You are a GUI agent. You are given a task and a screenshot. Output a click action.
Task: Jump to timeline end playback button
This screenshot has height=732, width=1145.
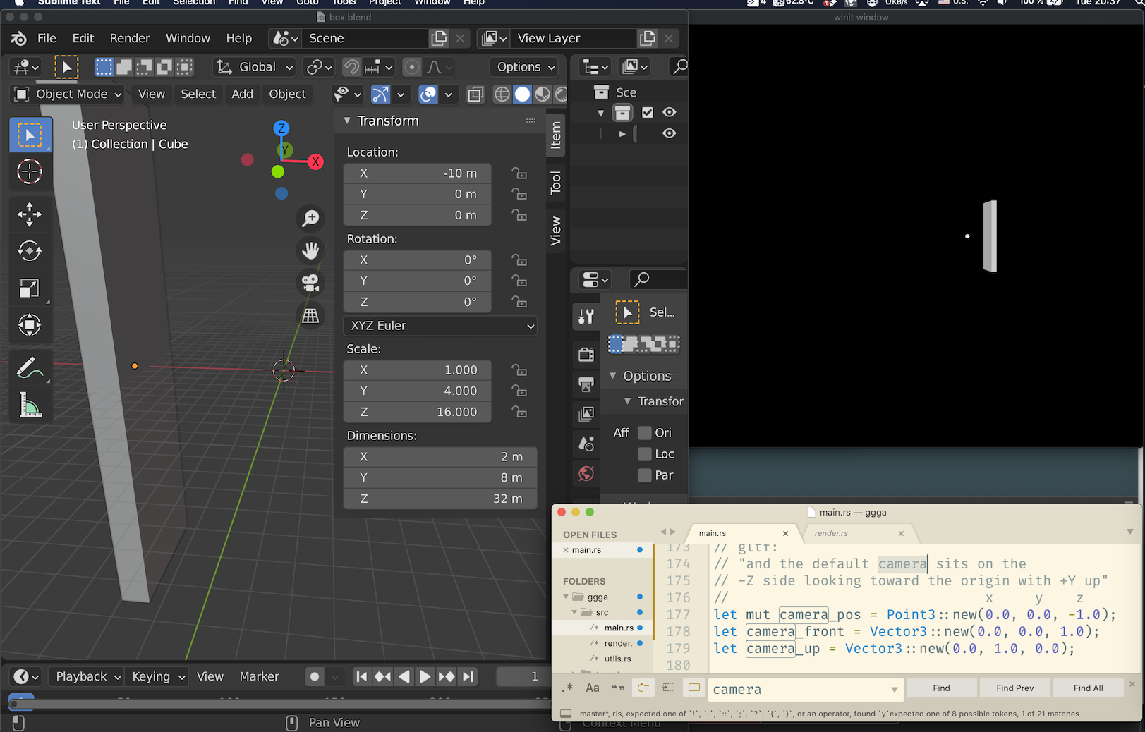468,677
